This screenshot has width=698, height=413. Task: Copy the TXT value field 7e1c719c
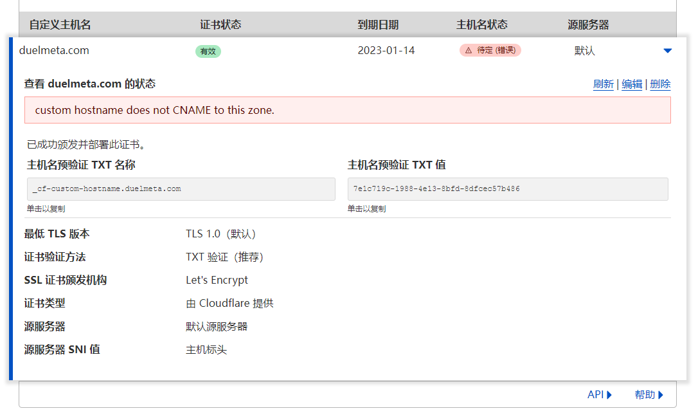[x=508, y=189]
